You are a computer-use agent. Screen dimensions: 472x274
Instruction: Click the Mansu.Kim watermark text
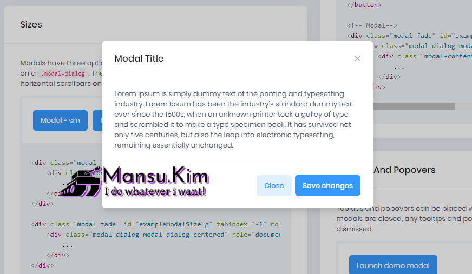click(x=156, y=176)
